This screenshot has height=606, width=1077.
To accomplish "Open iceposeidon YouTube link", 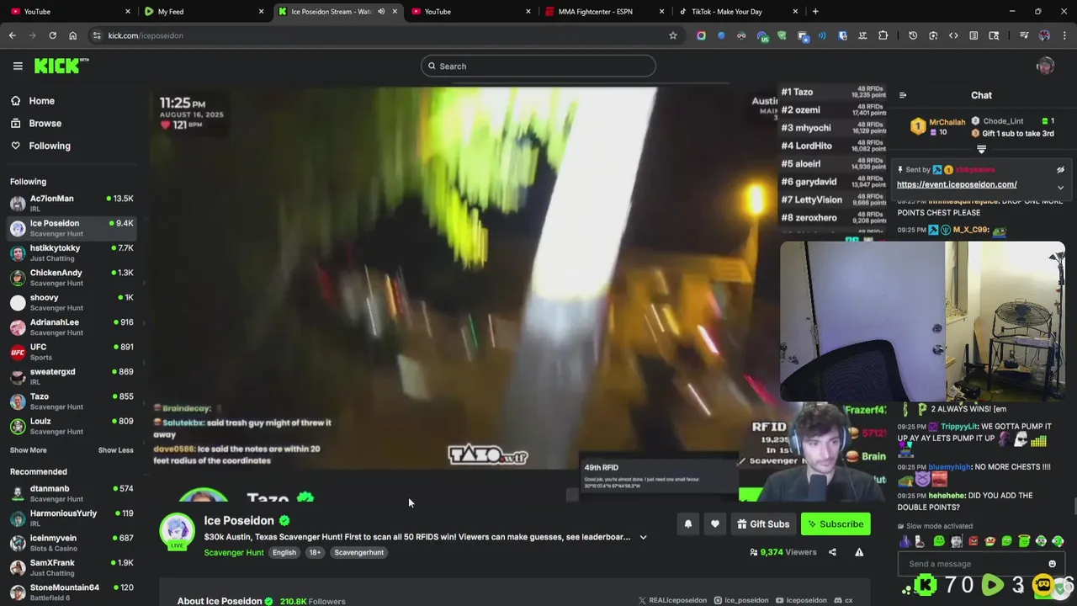I will [x=801, y=601].
